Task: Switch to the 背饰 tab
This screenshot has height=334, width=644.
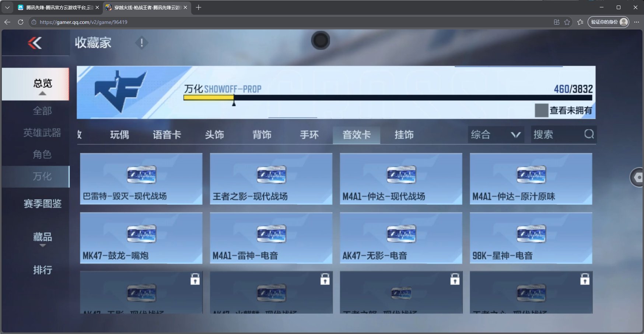Action: pyautogui.click(x=262, y=135)
